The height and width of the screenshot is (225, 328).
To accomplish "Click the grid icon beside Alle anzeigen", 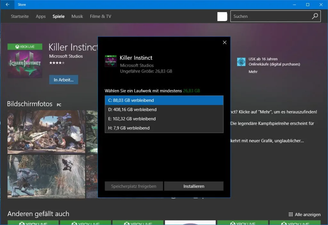I will [291, 214].
